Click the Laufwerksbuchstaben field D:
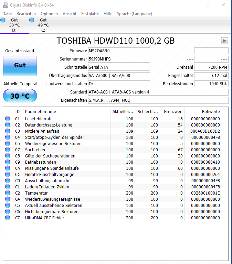The image size is (232, 264). click(119, 84)
